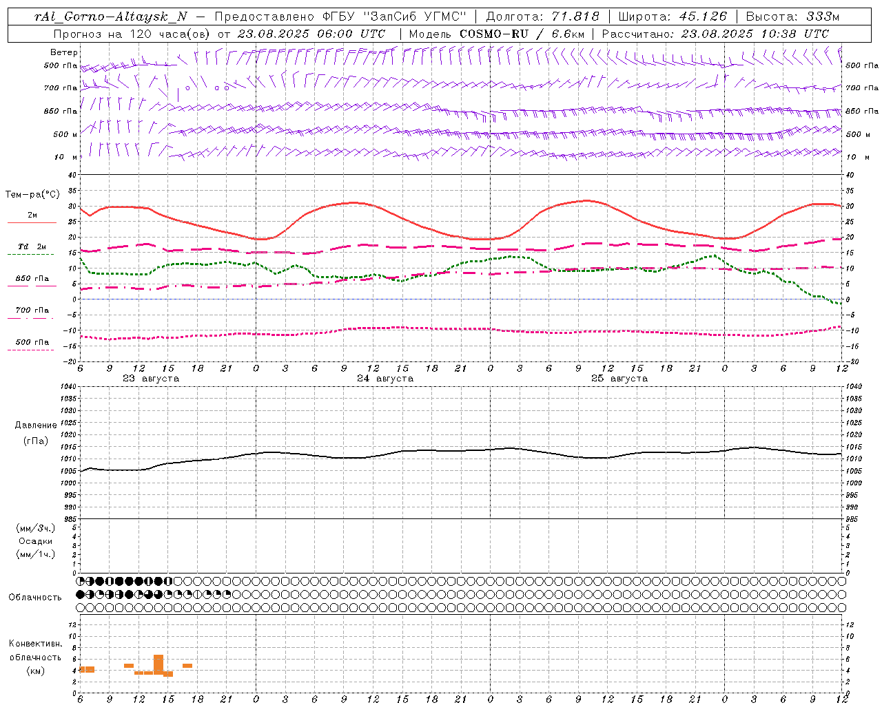
Task: Click the (мм/1ч.) precipitation unit label
Action: [36, 554]
